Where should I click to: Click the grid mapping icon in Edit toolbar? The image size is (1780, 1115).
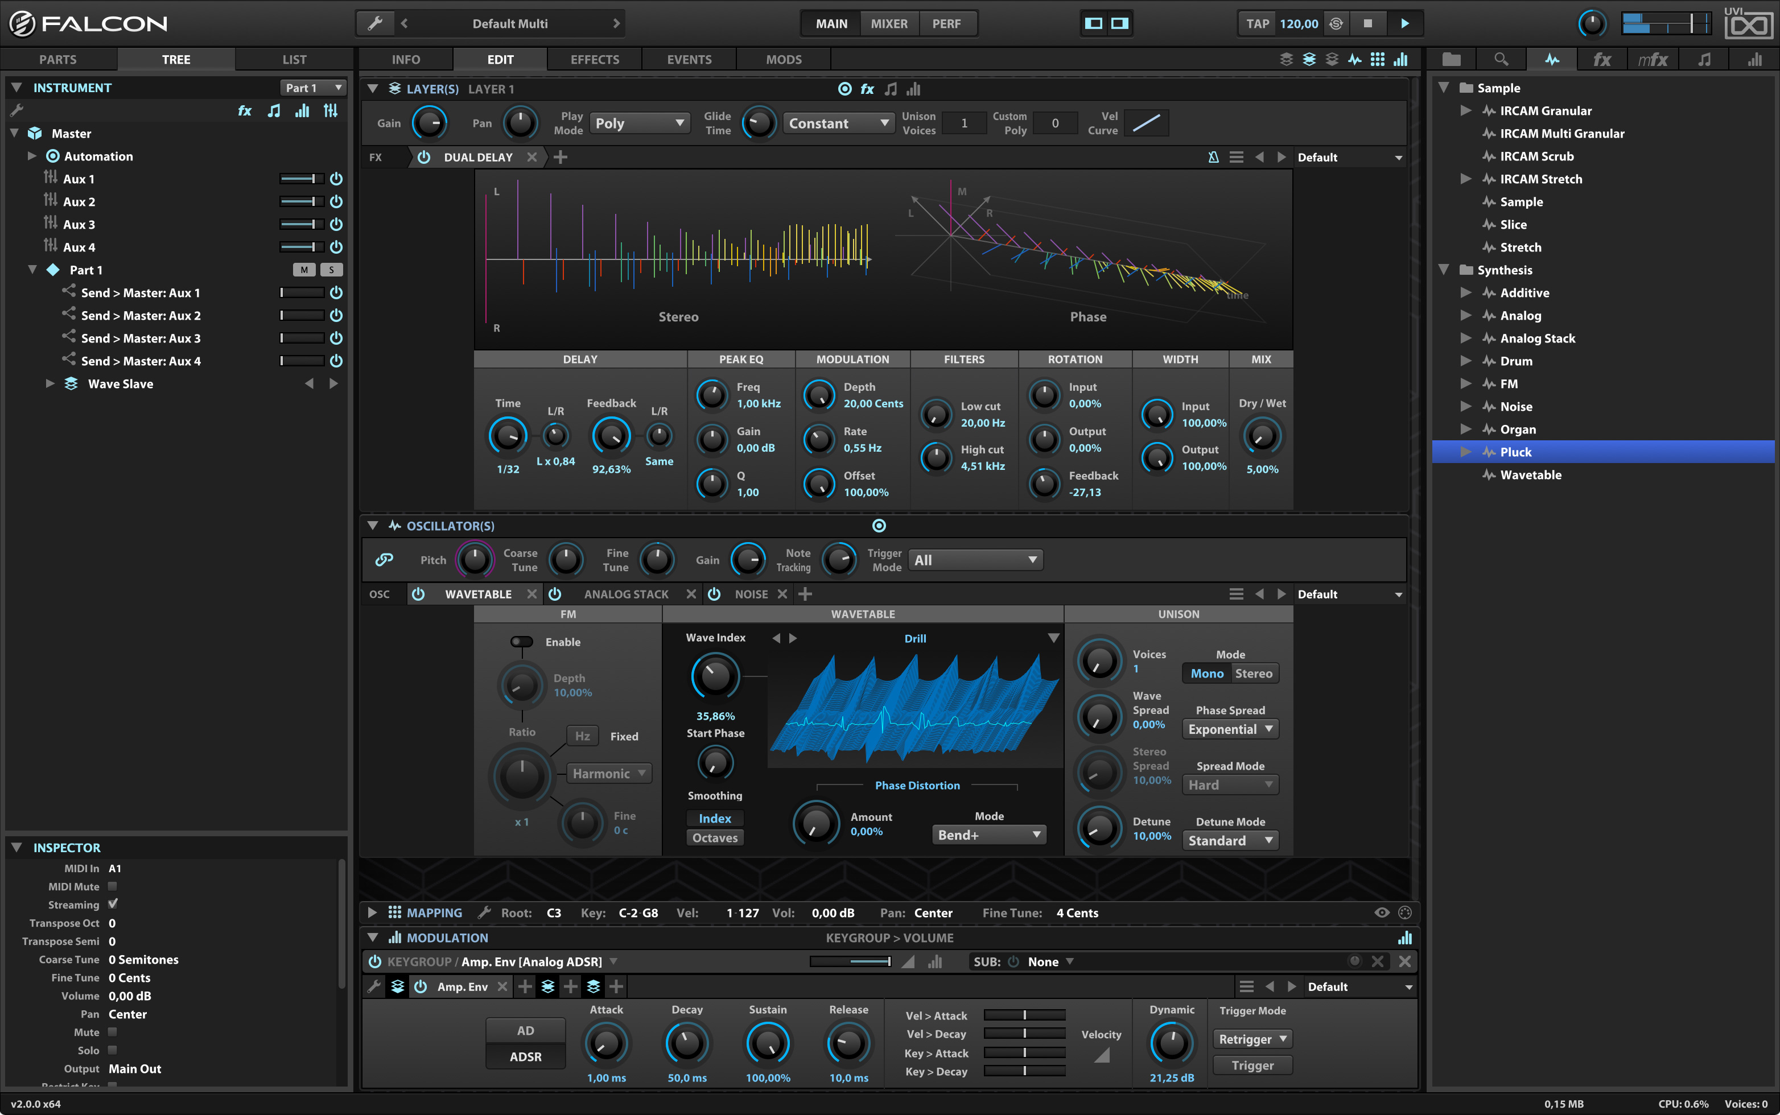pyautogui.click(x=1377, y=60)
